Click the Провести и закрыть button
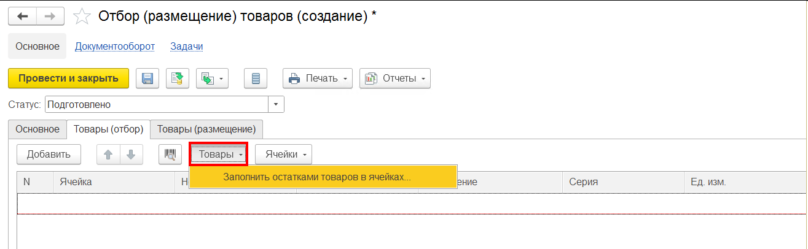 pyautogui.click(x=68, y=79)
